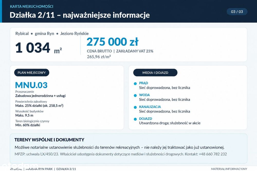
Task: Click the zoning code 'MNU.03'
Action: click(x=31, y=85)
